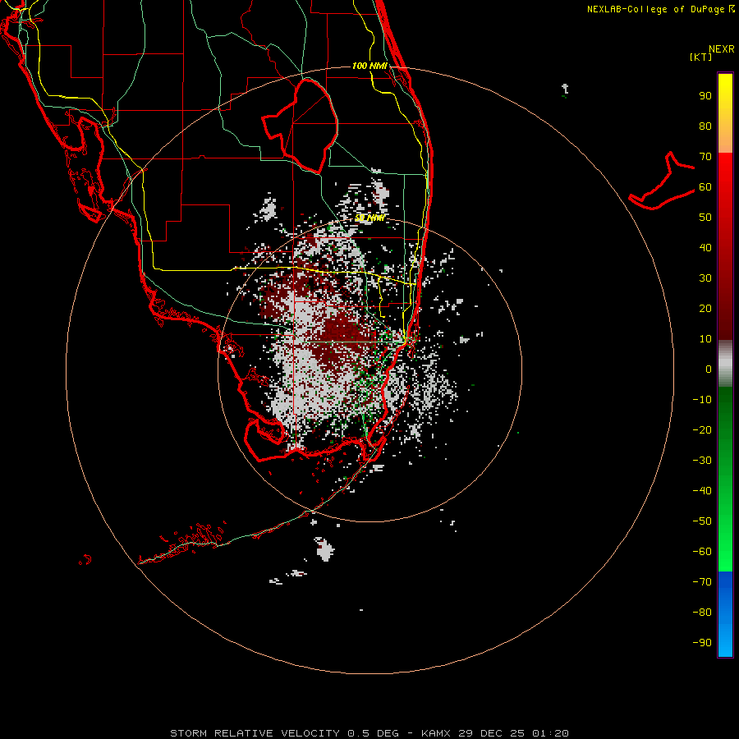Click the -20 value on velocity scale
Screen dimensions: 739x739
(x=702, y=430)
